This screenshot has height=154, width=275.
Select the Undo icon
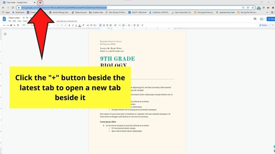point(4,25)
